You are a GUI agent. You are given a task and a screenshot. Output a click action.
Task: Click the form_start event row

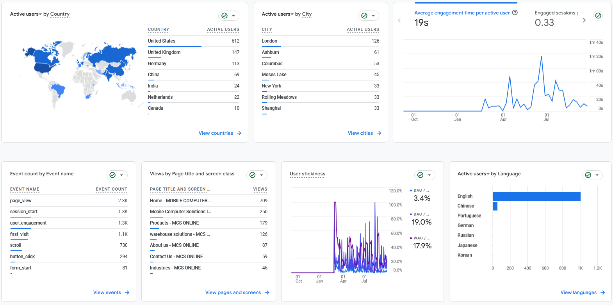pyautogui.click(x=69, y=268)
